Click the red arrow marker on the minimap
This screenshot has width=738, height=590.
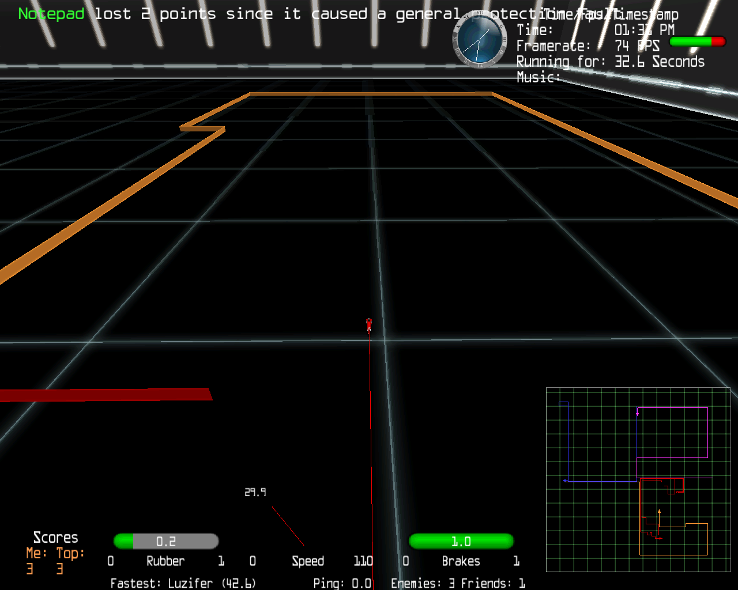pos(660,539)
